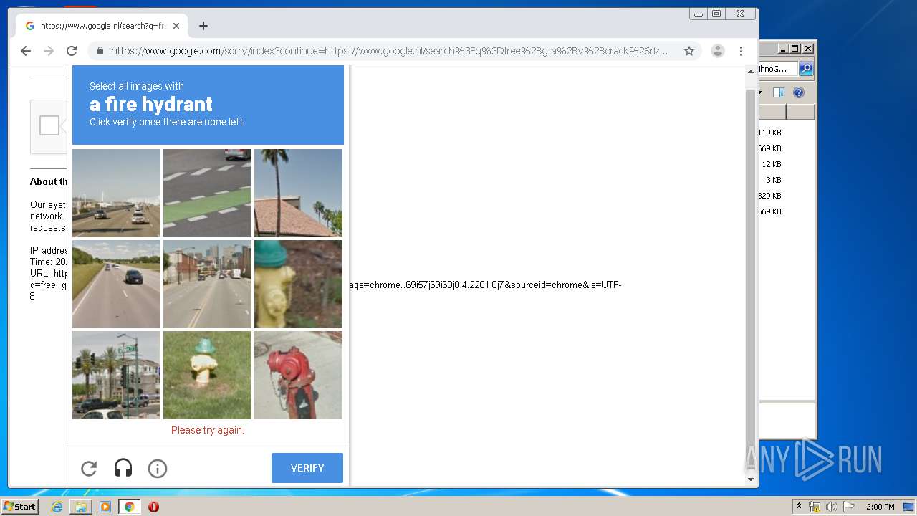Go forward in Chrome
917x516 pixels.
click(49, 51)
